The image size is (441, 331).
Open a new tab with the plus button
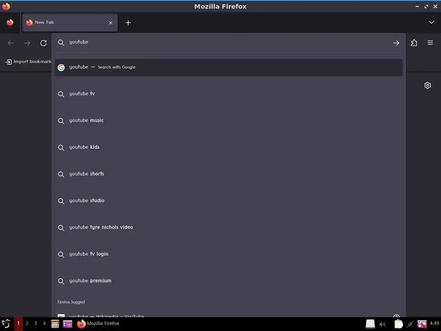pyautogui.click(x=128, y=23)
